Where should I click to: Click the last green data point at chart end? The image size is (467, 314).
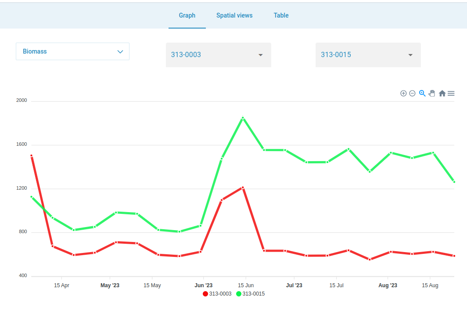[454, 182]
